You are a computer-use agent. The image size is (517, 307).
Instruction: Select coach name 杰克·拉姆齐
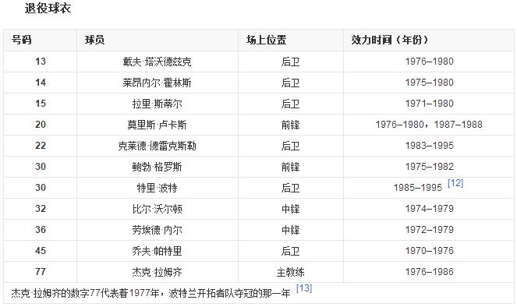[x=157, y=272]
